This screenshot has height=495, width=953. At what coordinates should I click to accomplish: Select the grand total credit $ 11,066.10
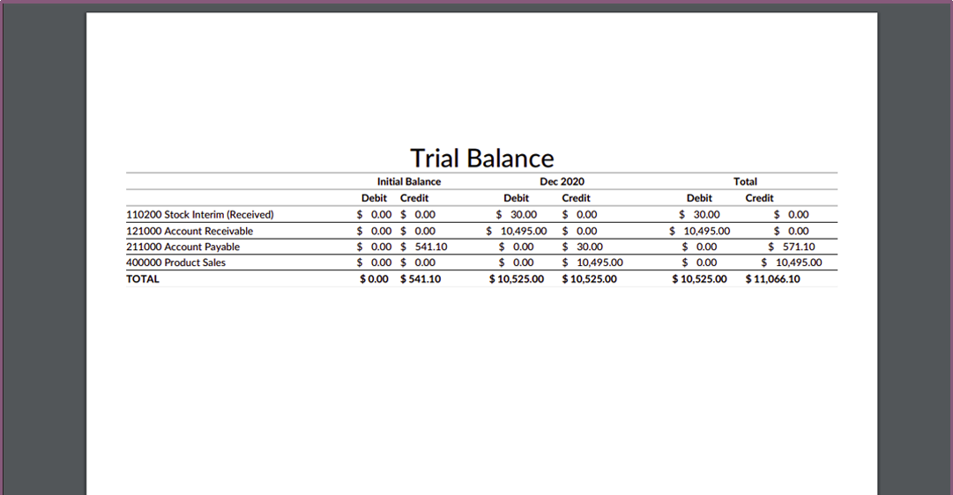click(x=772, y=279)
